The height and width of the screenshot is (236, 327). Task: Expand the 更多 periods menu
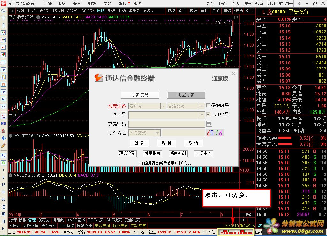pos(148,11)
